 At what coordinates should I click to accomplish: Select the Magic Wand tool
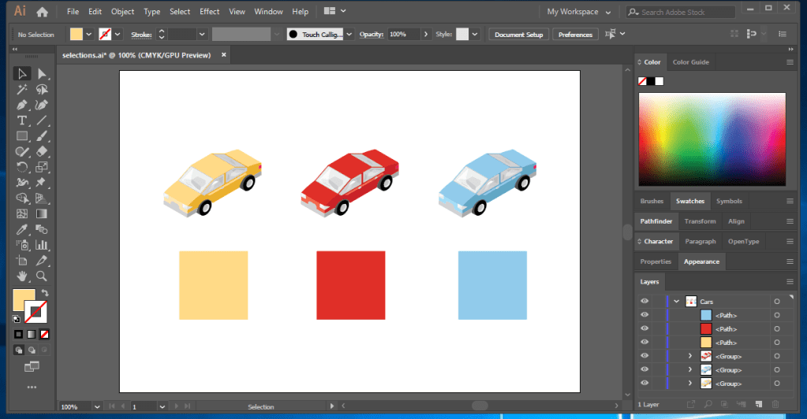tap(22, 90)
